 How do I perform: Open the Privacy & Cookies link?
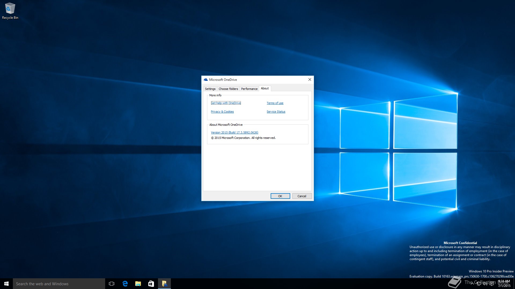click(222, 112)
